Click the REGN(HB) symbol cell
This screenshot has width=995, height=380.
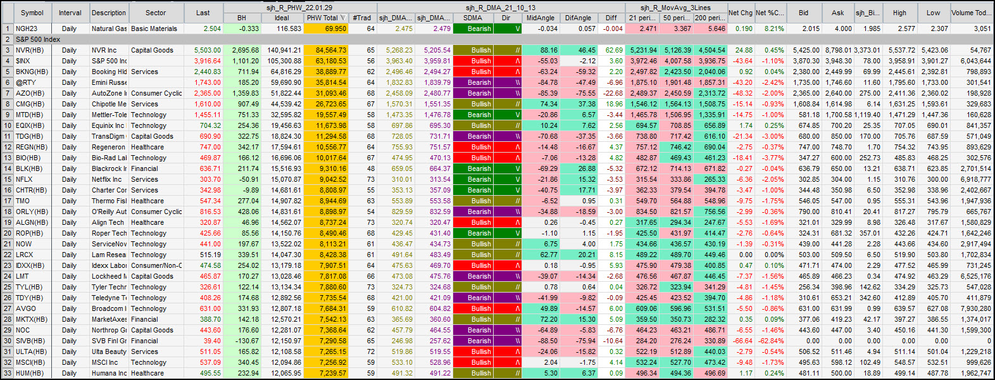point(32,147)
